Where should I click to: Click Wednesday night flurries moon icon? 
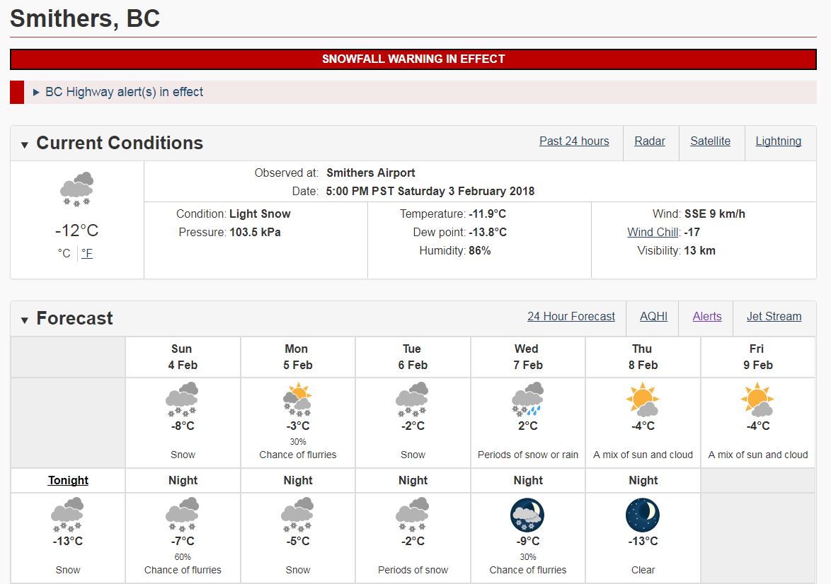coord(527,515)
